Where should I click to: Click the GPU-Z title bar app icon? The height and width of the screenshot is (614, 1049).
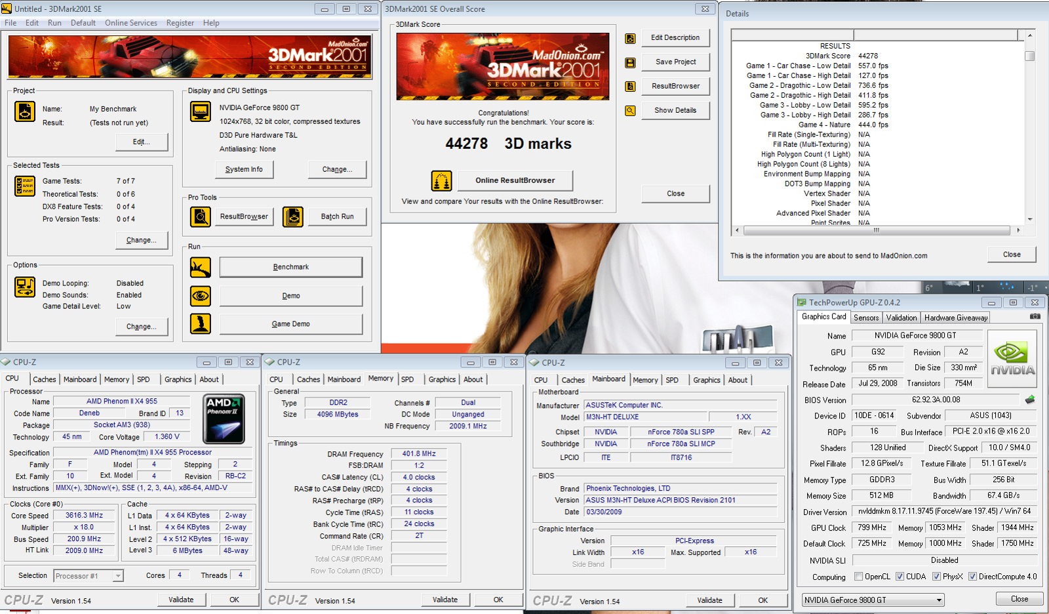801,302
